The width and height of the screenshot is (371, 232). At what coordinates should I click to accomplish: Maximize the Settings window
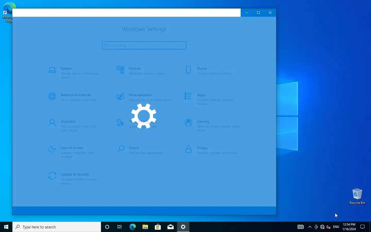[258, 13]
